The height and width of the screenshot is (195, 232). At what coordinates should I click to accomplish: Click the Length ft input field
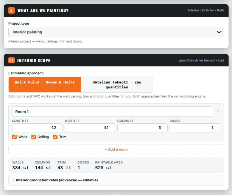[37, 128]
